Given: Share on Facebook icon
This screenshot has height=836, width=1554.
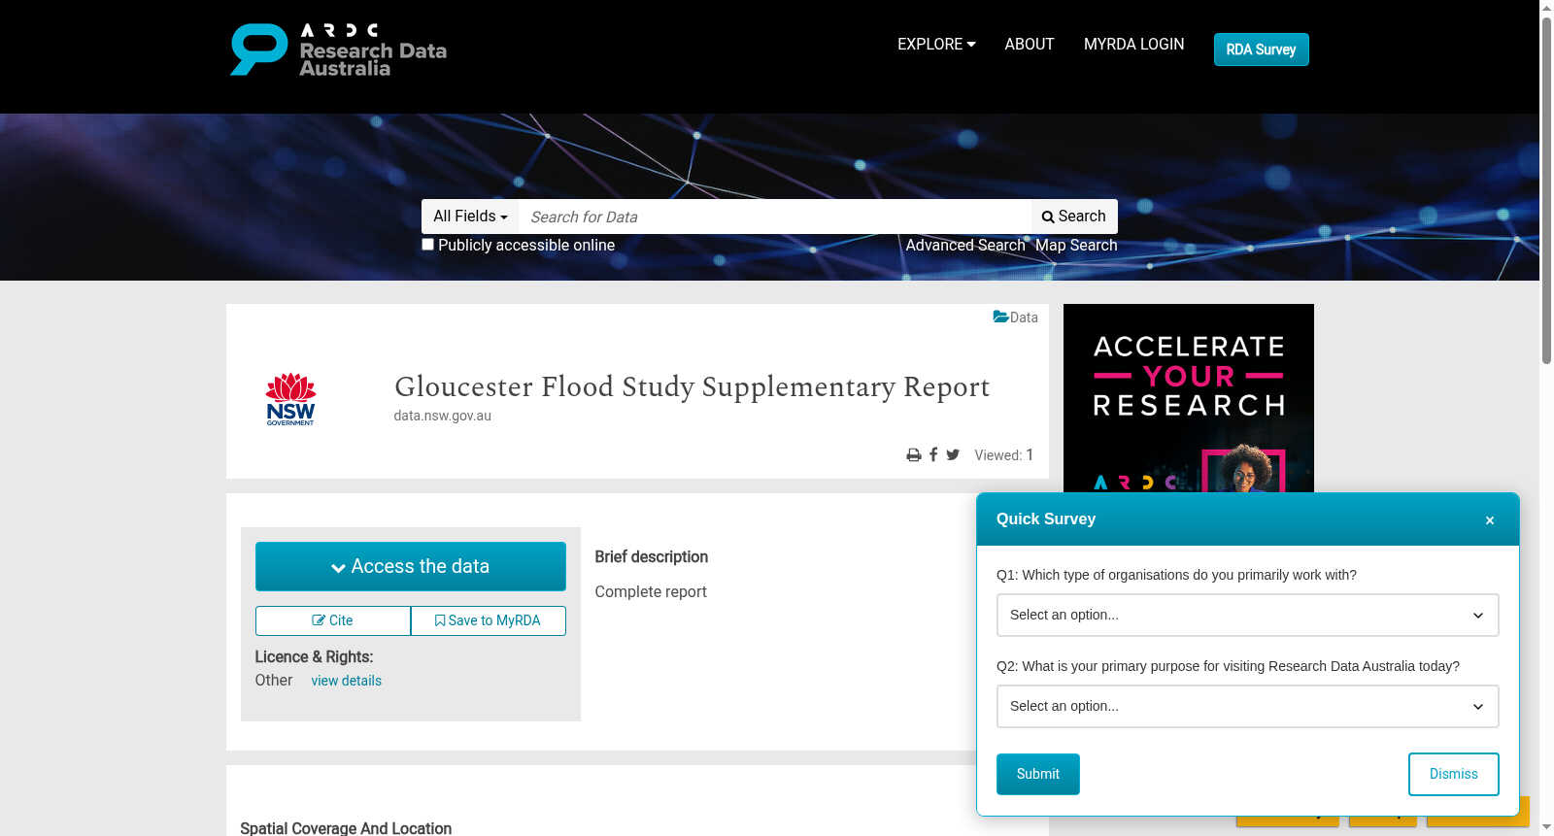Looking at the screenshot, I should [933, 454].
